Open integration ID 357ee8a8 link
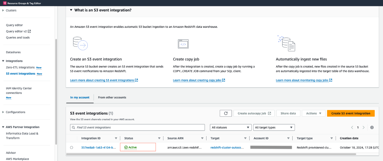383x161 pixels. (x=99, y=147)
